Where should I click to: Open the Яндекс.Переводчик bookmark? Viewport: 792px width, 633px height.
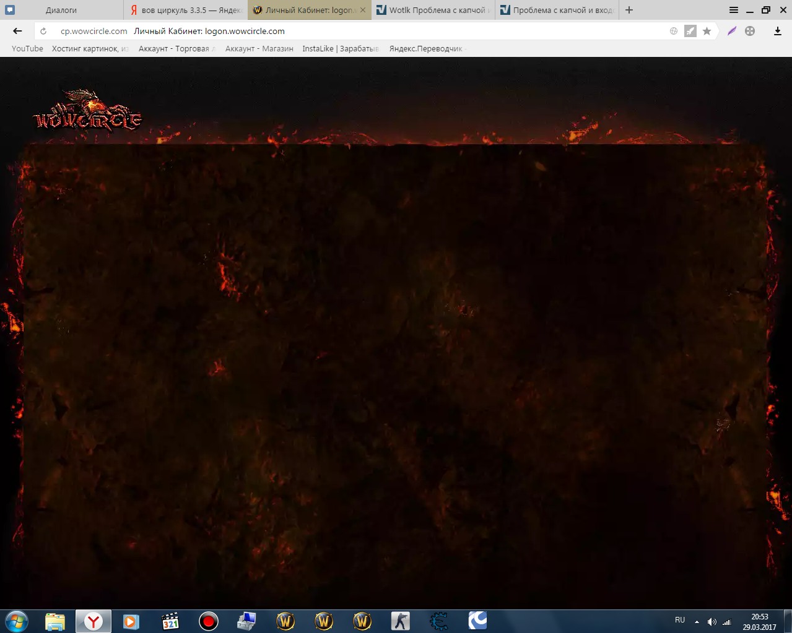coord(427,48)
